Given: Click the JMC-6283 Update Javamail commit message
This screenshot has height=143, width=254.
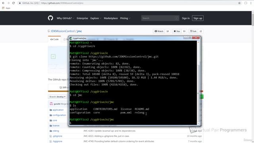Looking at the screenshot, I should pyautogui.click(x=110, y=131).
